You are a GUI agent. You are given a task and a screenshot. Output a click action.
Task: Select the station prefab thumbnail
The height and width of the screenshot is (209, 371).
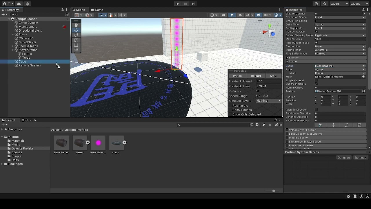coord(117,143)
